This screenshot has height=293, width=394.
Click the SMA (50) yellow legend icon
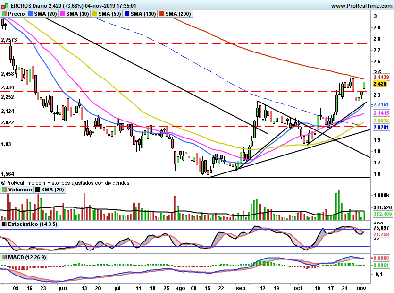click(95, 14)
